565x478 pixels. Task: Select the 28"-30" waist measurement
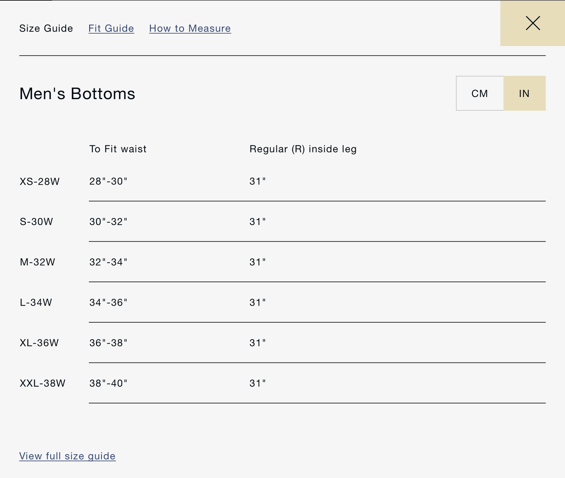coord(108,181)
